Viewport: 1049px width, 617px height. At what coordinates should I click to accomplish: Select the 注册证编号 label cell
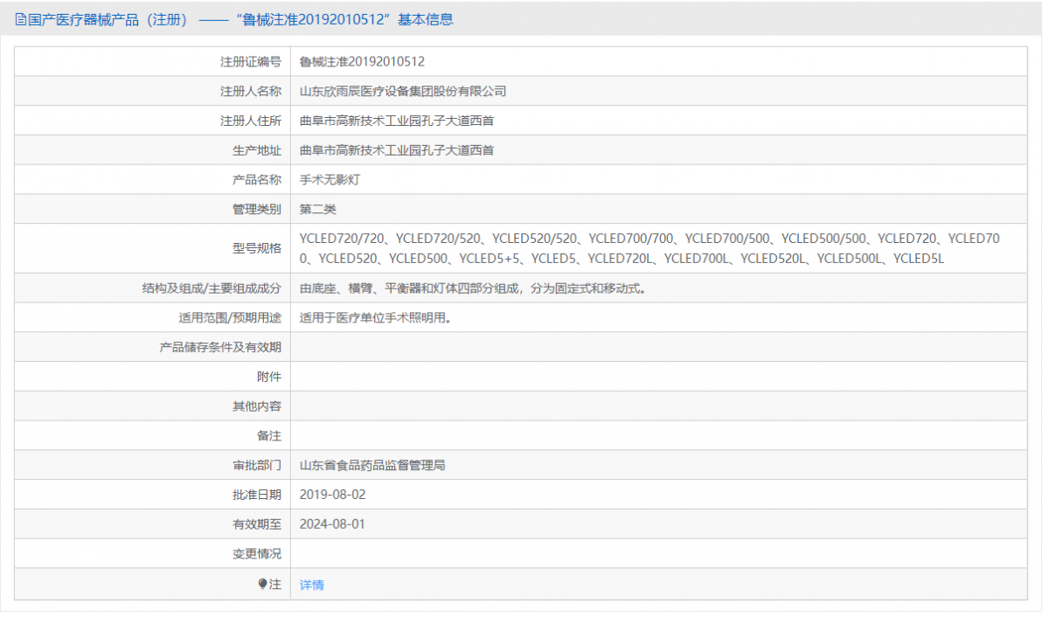pyautogui.click(x=152, y=62)
